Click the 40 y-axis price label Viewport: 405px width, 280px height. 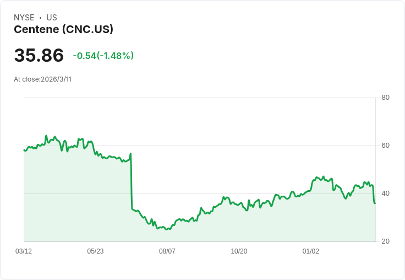click(386, 194)
